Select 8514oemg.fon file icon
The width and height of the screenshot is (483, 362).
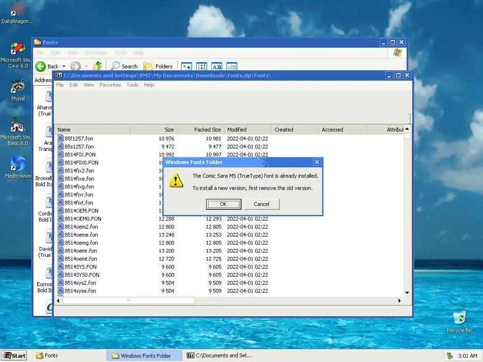pyautogui.click(x=60, y=243)
